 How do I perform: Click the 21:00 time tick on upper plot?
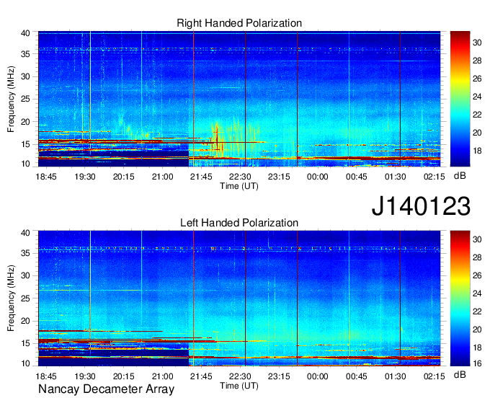click(163, 177)
